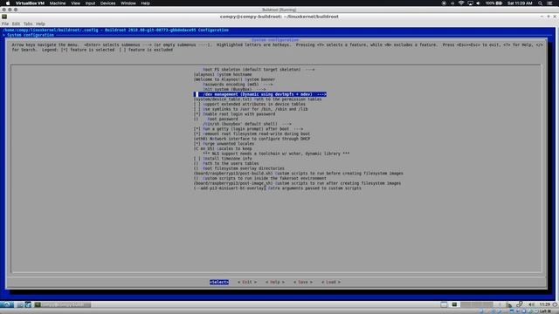Select 'Path to the permission tables' entry
Image resolution: width=559 pixels, height=314 pixels.
click(258, 99)
